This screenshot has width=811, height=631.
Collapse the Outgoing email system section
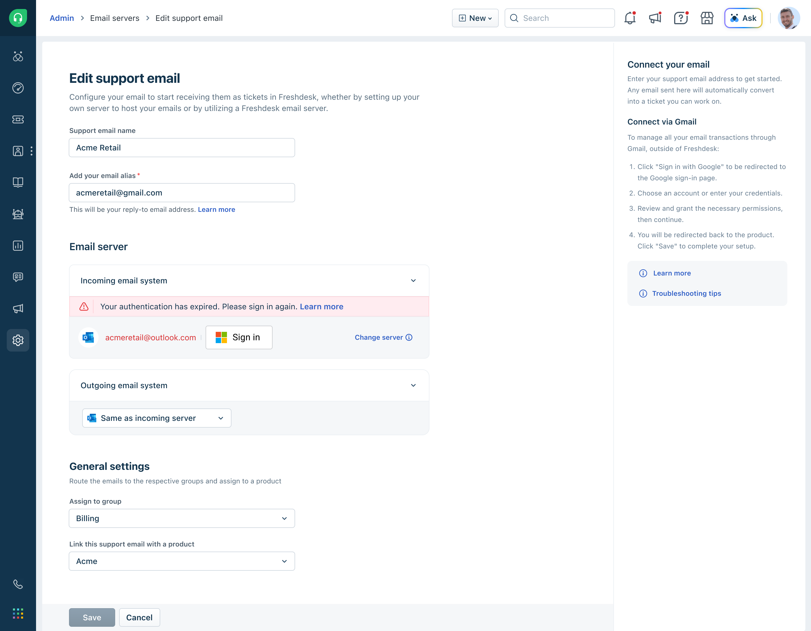click(413, 385)
